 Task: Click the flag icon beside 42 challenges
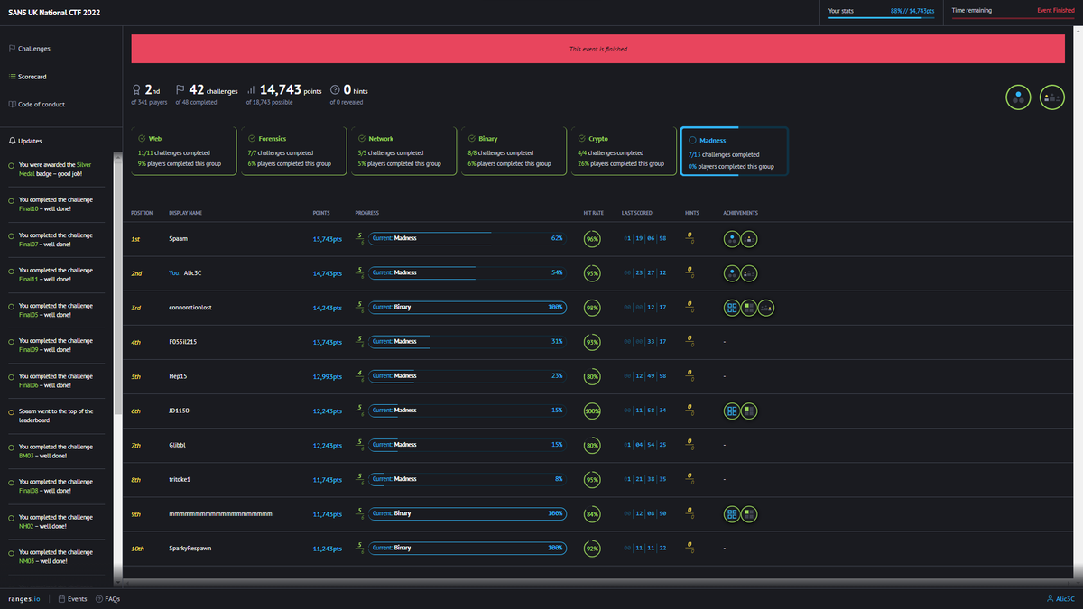click(x=180, y=90)
